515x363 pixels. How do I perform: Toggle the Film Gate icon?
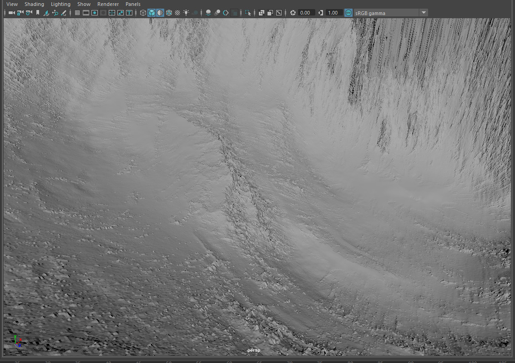point(86,13)
